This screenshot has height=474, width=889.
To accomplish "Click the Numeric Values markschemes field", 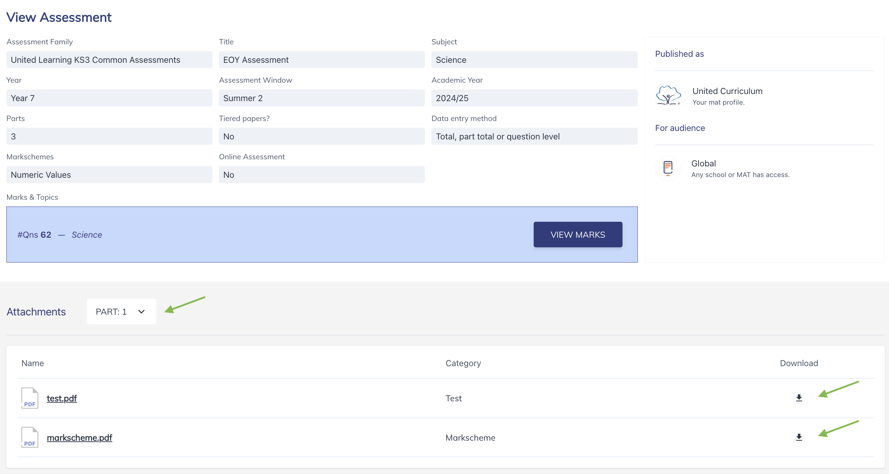I will click(x=109, y=175).
